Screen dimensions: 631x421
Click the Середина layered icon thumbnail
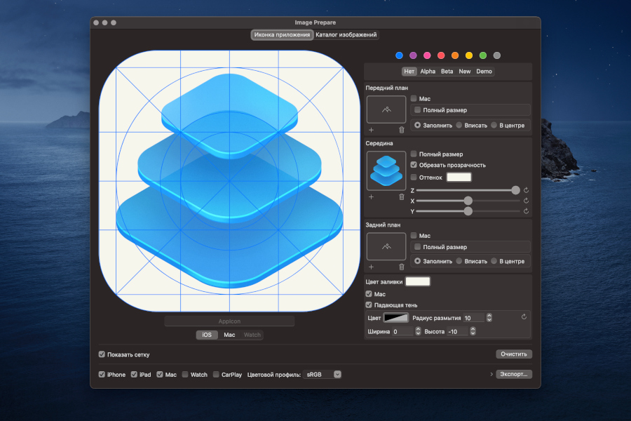coord(386,171)
